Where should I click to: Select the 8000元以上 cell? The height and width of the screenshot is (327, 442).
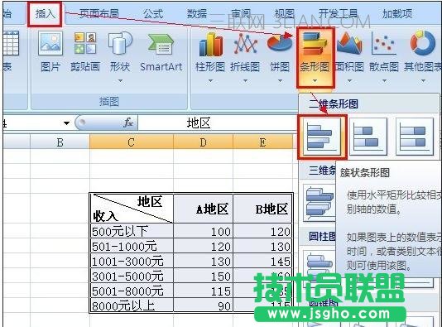132,305
